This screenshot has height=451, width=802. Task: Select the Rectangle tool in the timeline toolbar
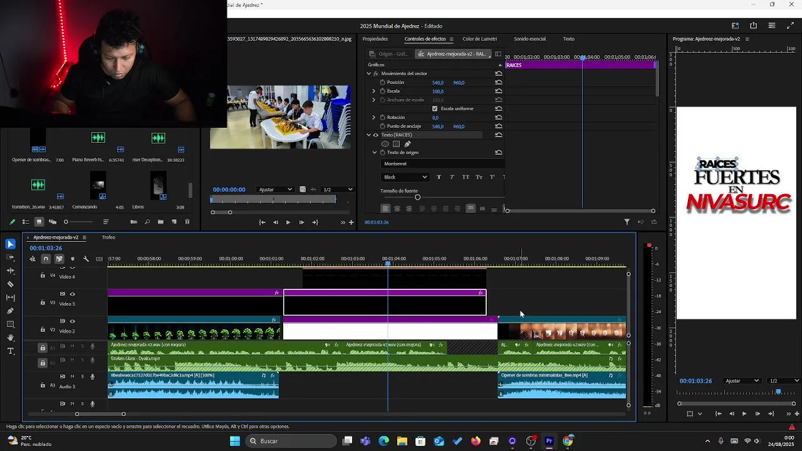pos(11,324)
